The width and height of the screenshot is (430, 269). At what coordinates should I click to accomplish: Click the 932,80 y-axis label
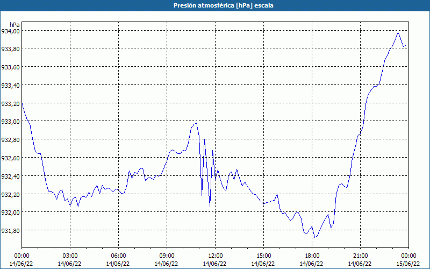click(x=10, y=140)
